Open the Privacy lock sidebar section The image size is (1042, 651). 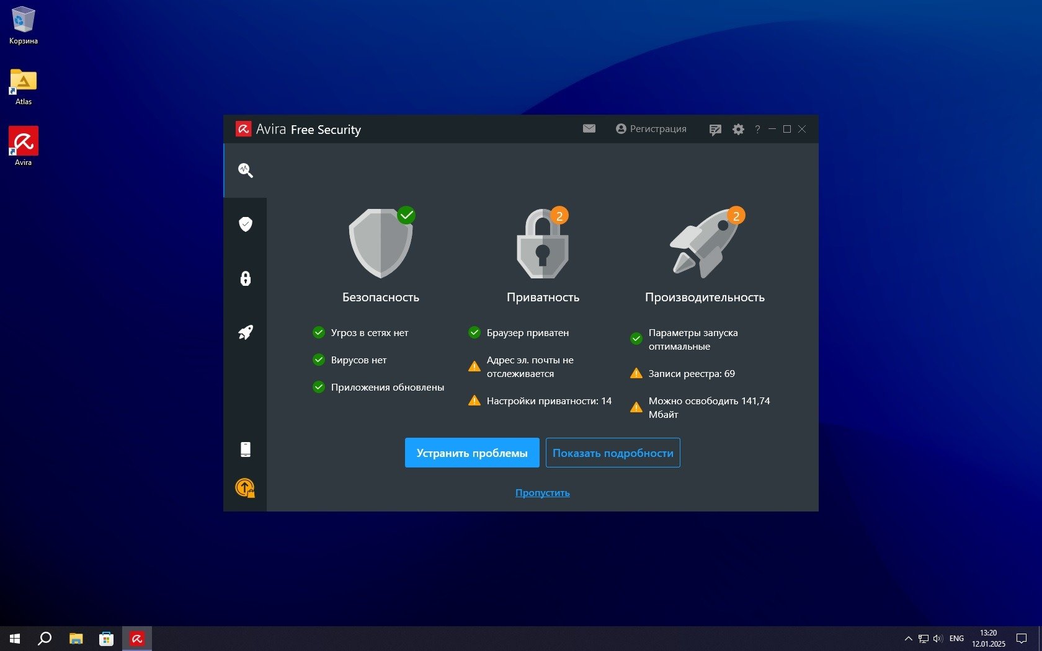click(246, 278)
